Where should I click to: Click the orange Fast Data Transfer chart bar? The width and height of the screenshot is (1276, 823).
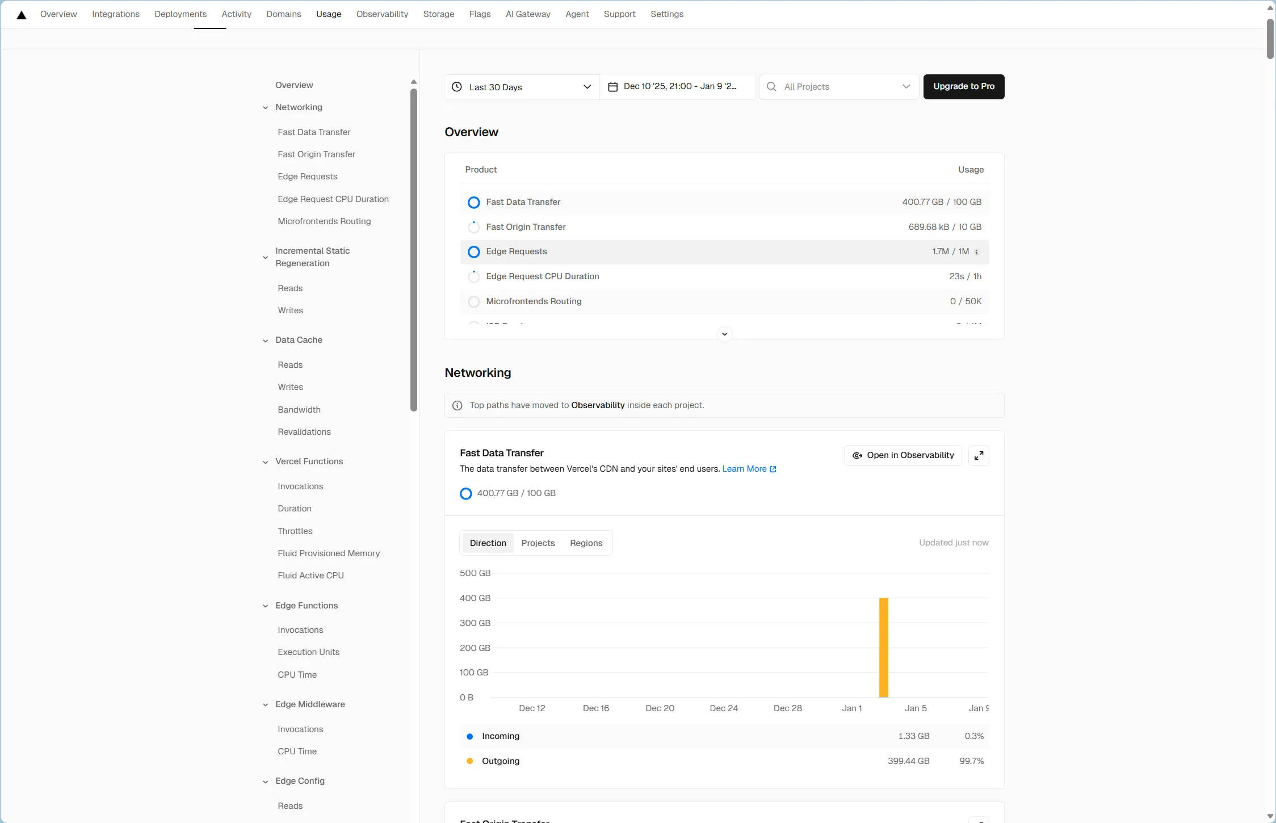(x=883, y=647)
